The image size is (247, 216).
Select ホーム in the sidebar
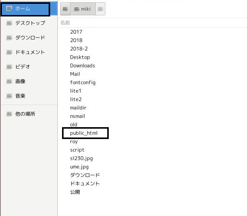click(x=29, y=8)
